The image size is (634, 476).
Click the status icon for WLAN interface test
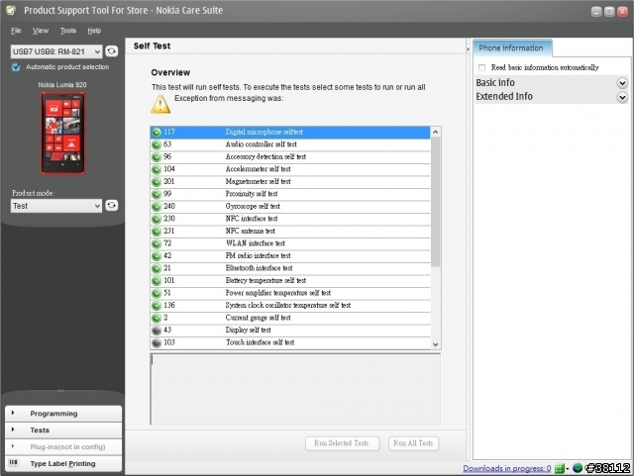tap(157, 243)
